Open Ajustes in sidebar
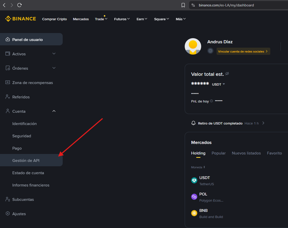This screenshot has height=228, width=288. [19, 214]
